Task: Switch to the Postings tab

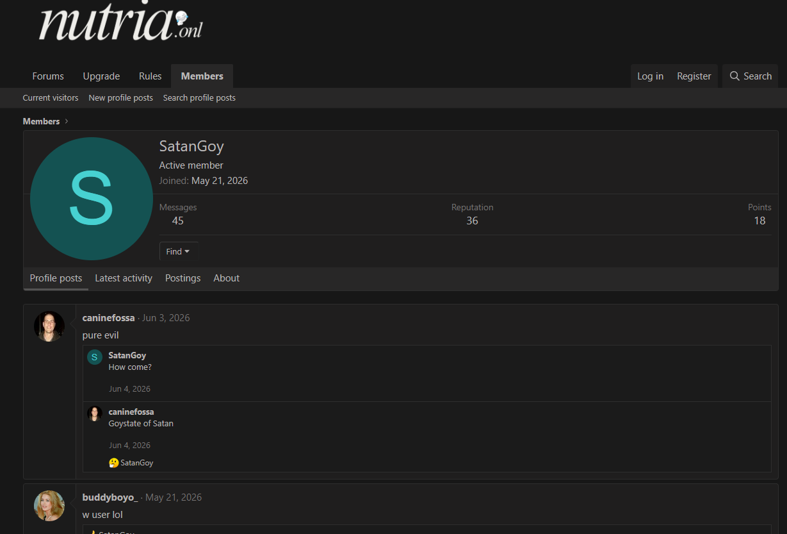Action: [x=183, y=278]
